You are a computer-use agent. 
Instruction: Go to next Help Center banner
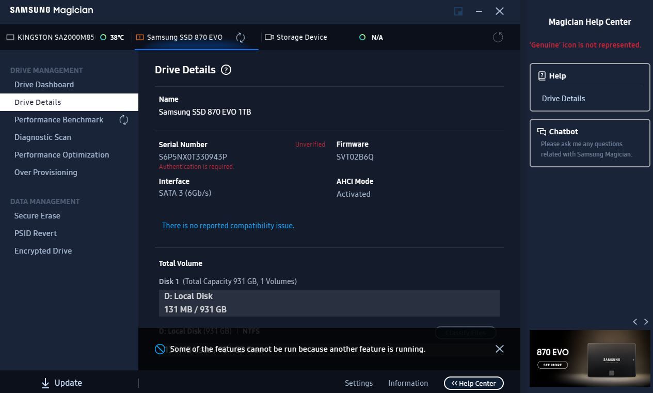(x=646, y=322)
